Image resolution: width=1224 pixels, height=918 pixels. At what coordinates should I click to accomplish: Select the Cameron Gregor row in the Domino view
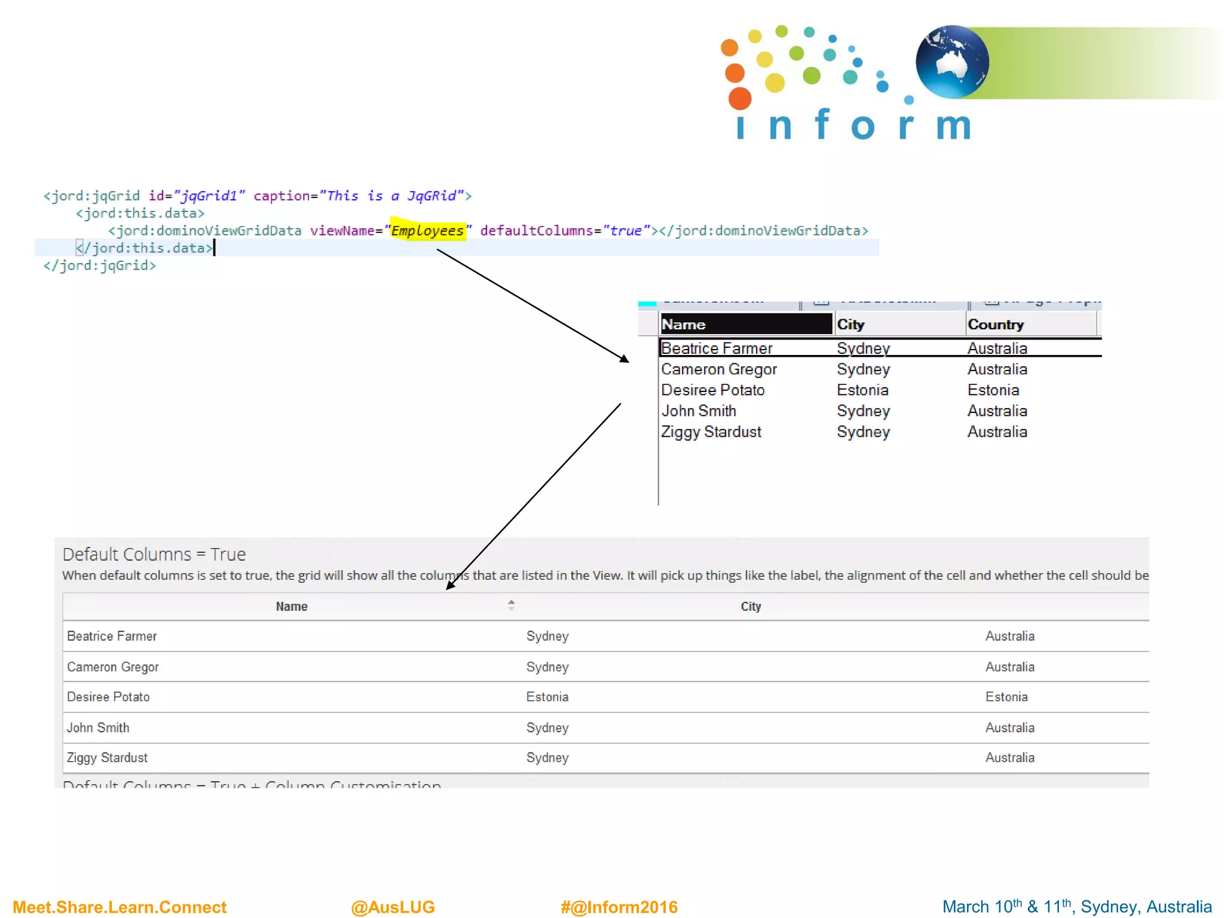[718, 369]
